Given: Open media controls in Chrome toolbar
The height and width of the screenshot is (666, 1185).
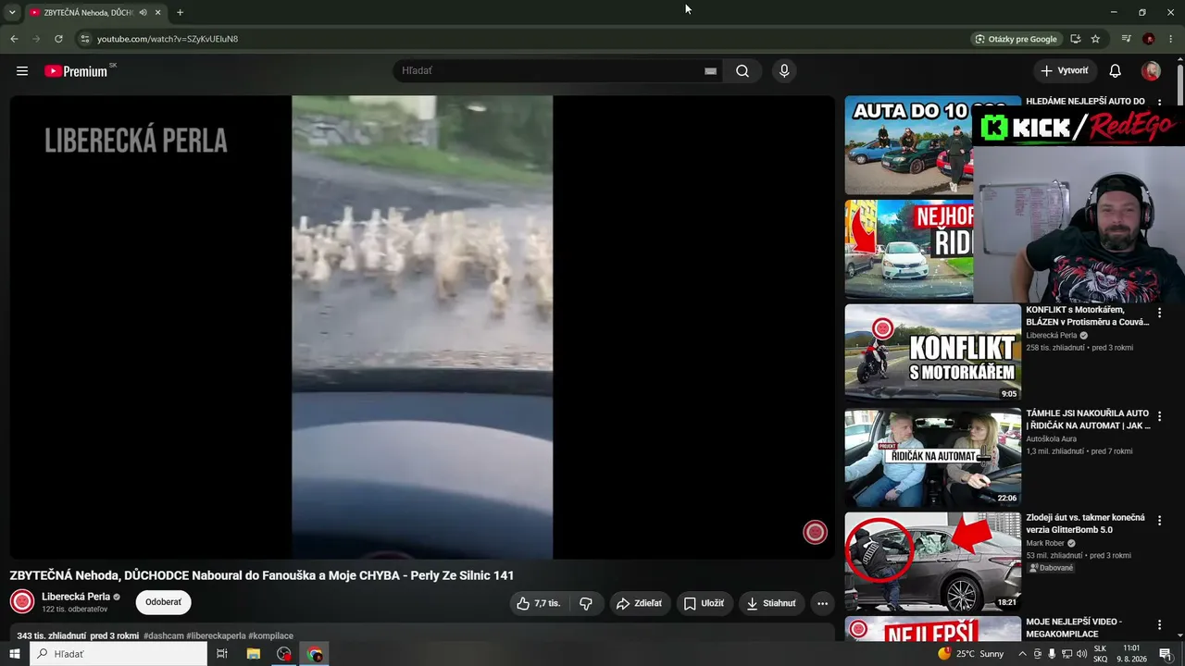Looking at the screenshot, I should pyautogui.click(x=1126, y=39).
